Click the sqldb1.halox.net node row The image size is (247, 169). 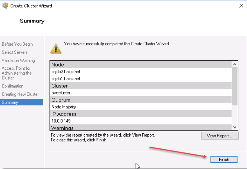point(141,78)
